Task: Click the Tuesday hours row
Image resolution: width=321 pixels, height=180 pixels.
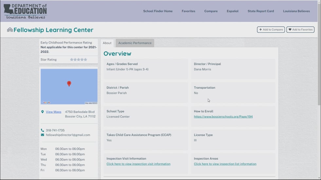Action: click(63, 154)
